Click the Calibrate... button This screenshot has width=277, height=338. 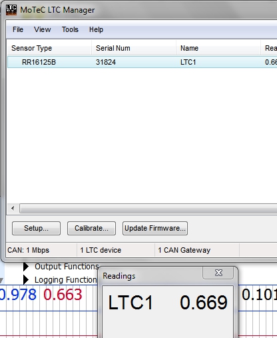pyautogui.click(x=91, y=228)
